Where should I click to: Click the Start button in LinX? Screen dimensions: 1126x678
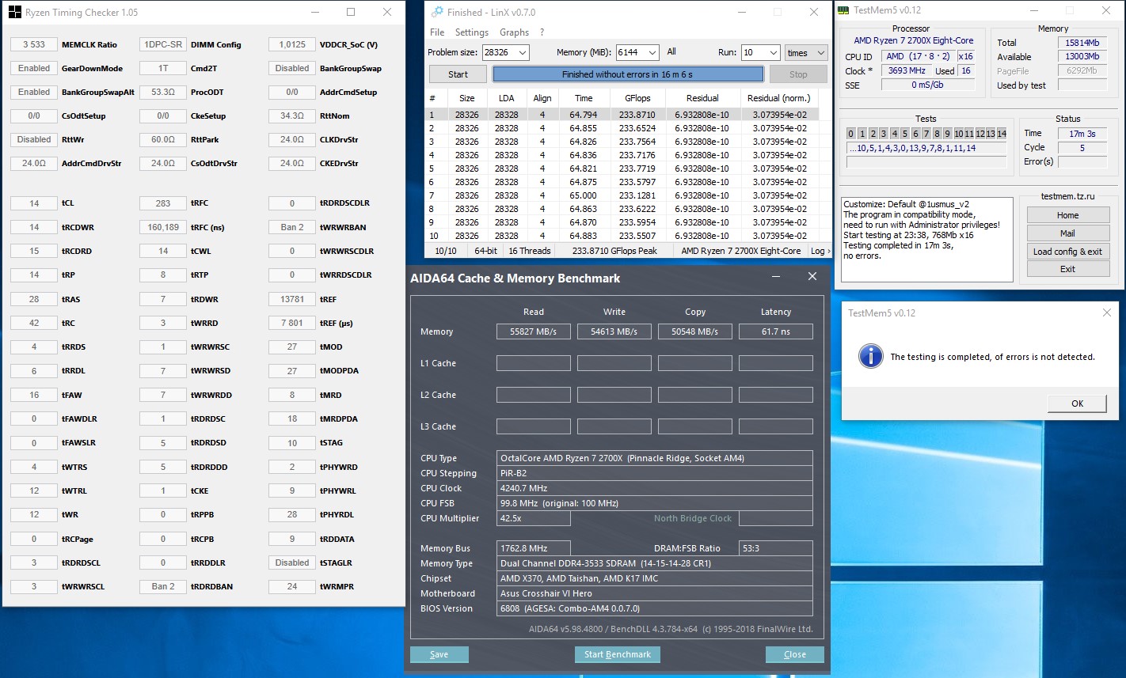[x=458, y=74]
